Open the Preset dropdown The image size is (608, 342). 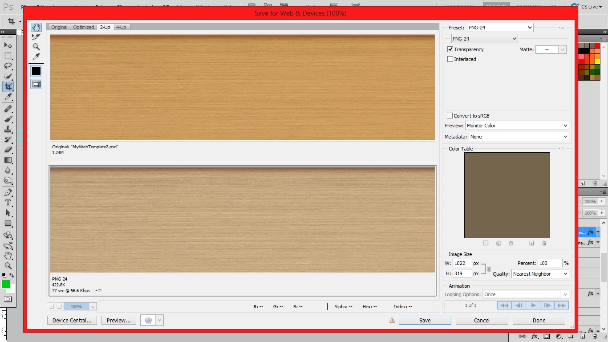(500, 28)
